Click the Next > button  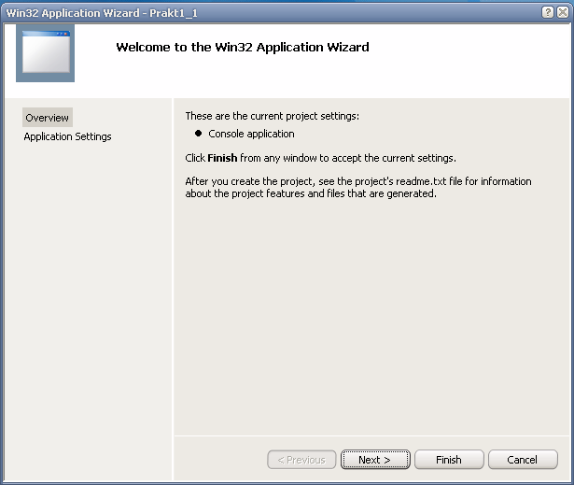click(375, 460)
